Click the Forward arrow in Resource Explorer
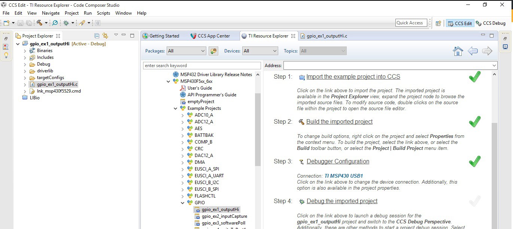The height and width of the screenshot is (229, 513). click(x=487, y=51)
